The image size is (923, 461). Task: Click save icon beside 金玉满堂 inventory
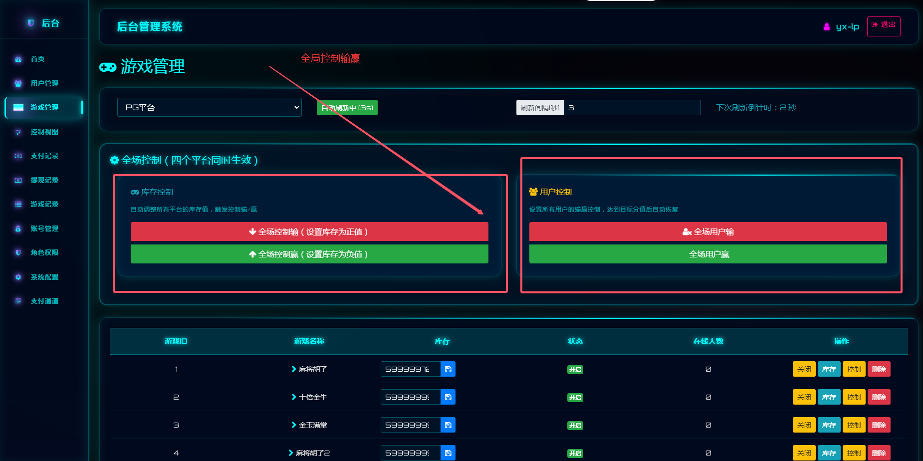448,425
